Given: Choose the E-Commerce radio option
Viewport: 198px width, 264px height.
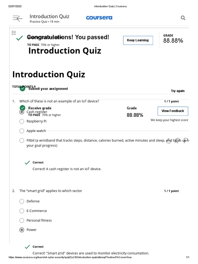Looking at the screenshot, I should tap(22, 211).
